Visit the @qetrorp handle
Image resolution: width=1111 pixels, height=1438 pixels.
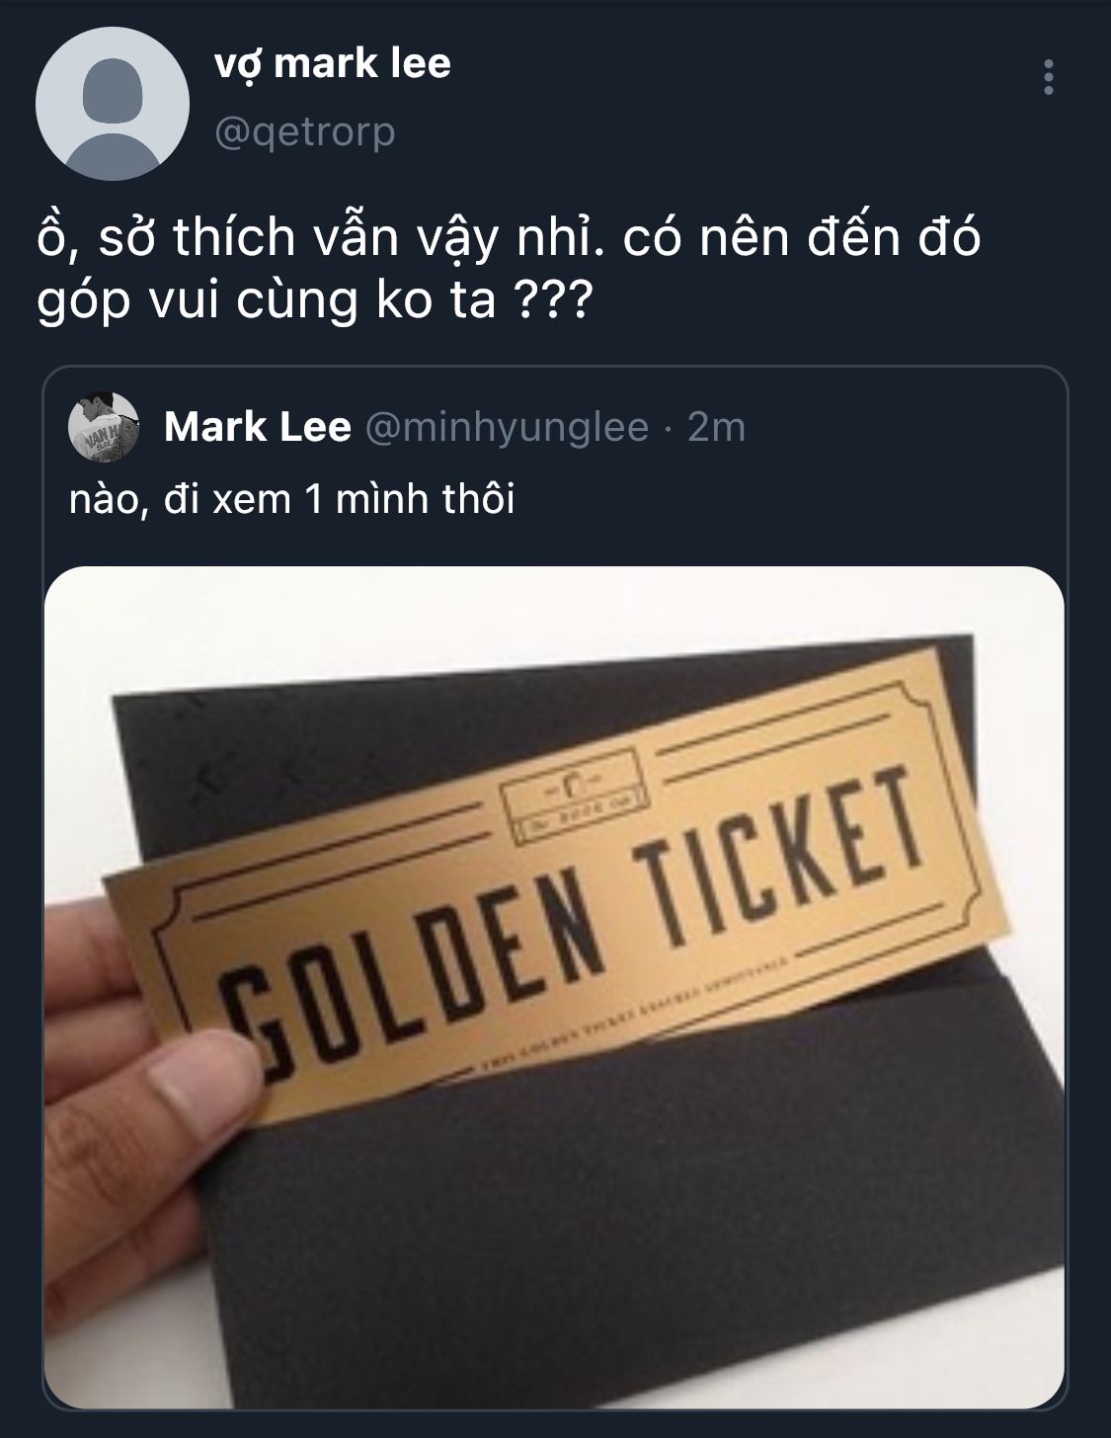tap(305, 130)
